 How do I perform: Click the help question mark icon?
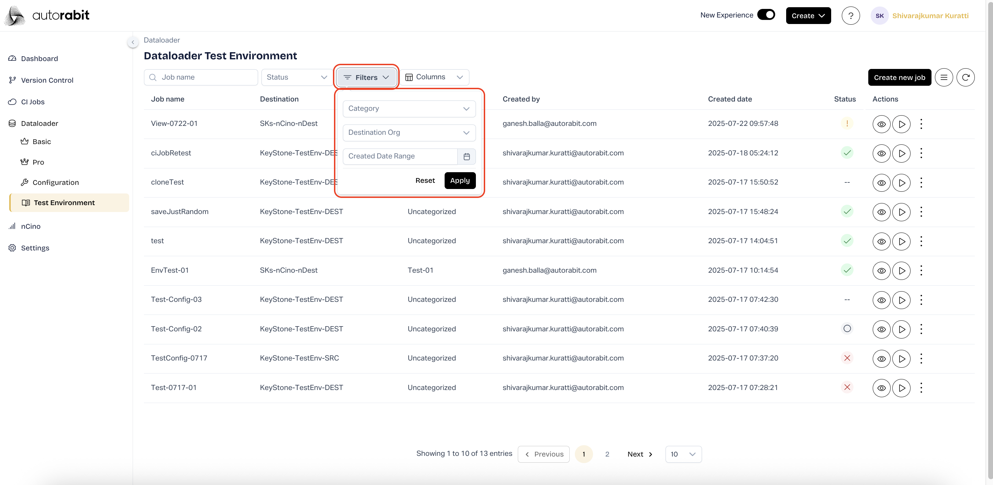point(850,16)
